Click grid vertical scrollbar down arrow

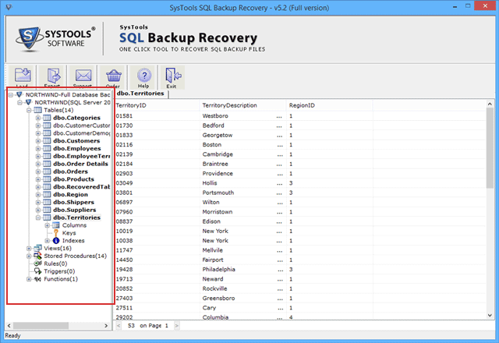[x=490, y=315]
